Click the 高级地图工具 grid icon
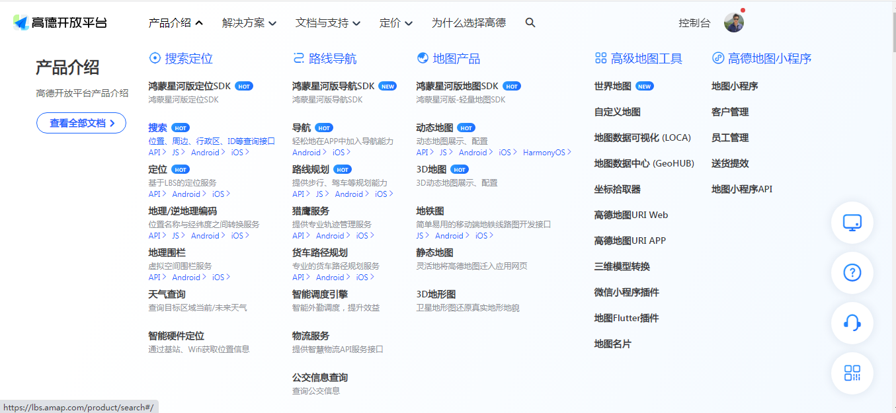Image resolution: width=896 pixels, height=413 pixels. 600,58
